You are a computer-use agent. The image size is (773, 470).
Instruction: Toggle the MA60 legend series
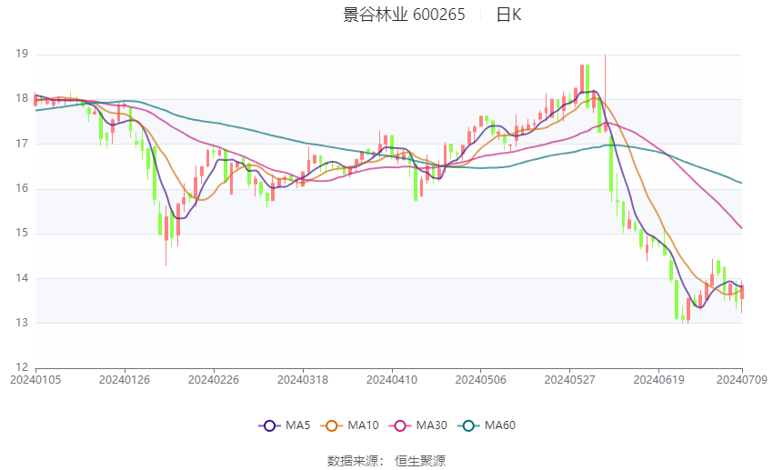(487, 425)
